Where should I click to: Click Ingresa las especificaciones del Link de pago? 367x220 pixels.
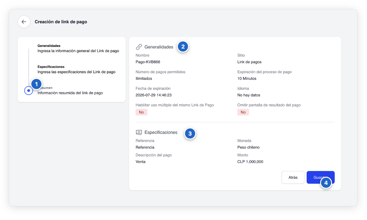(x=77, y=72)
